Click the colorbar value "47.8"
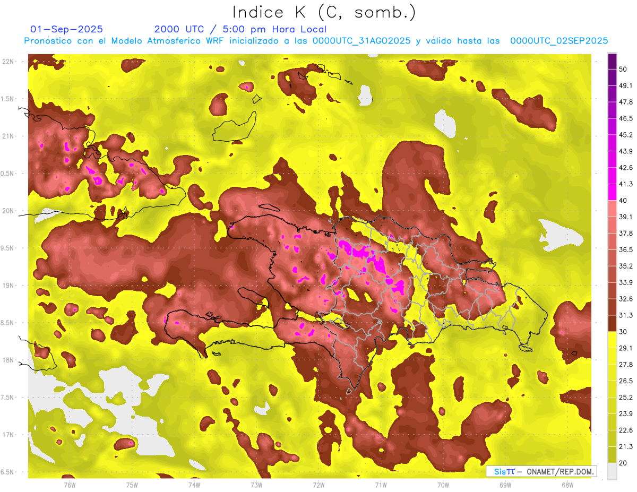 625,102
